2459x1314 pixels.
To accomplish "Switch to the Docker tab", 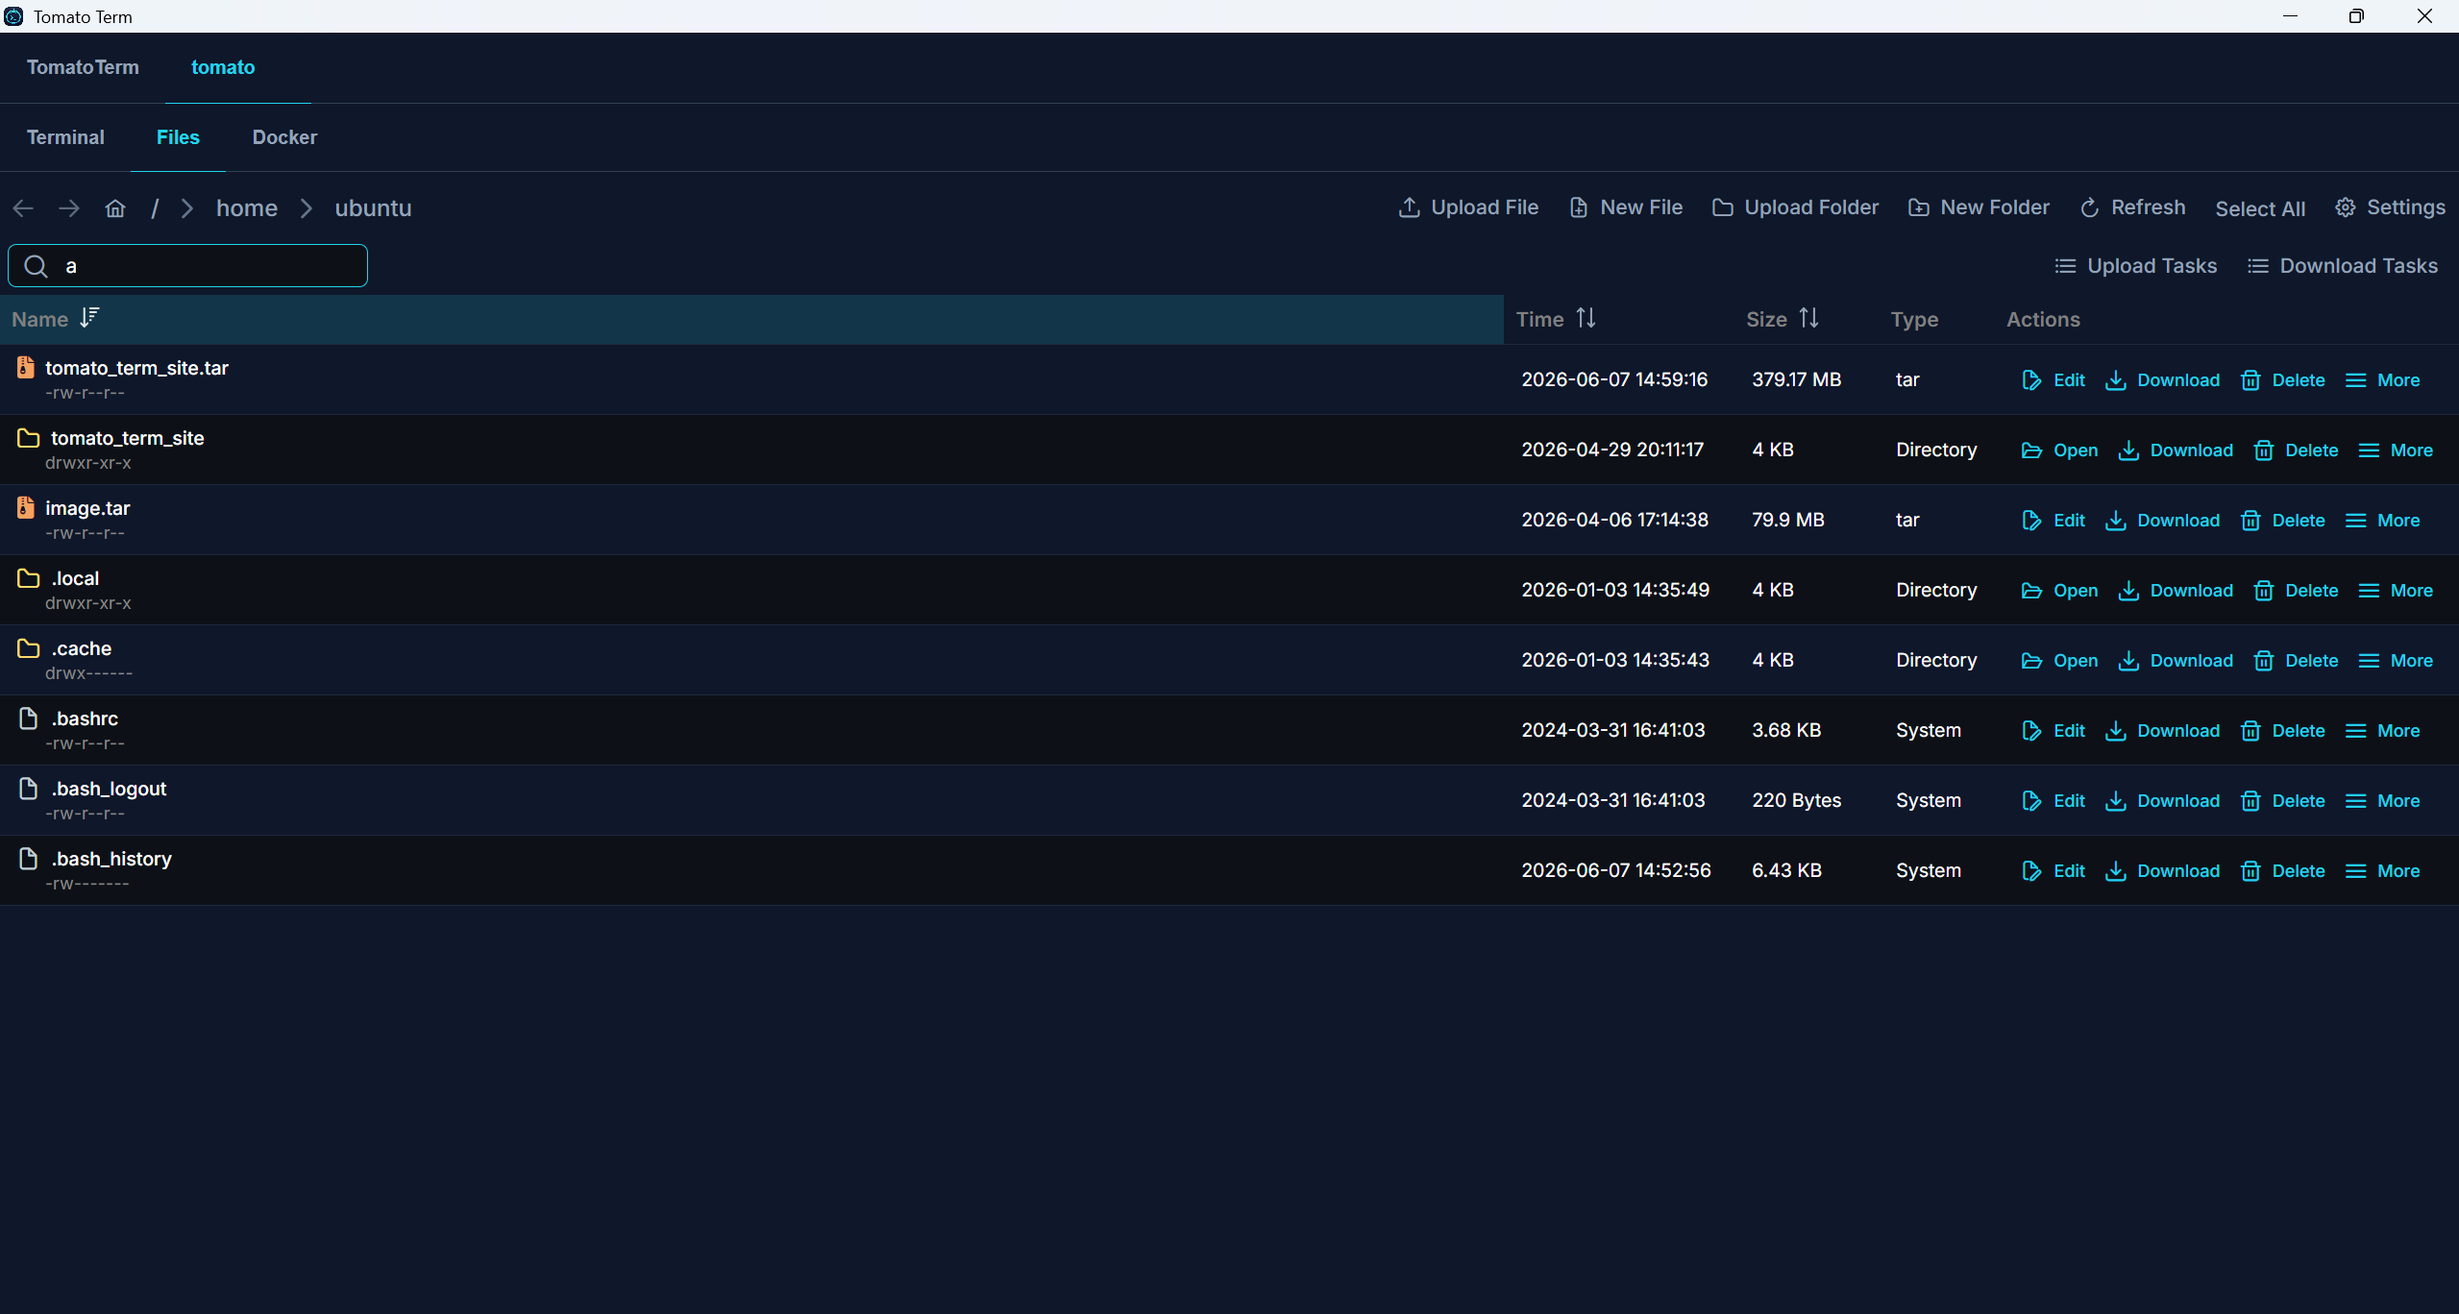I will pos(284,137).
